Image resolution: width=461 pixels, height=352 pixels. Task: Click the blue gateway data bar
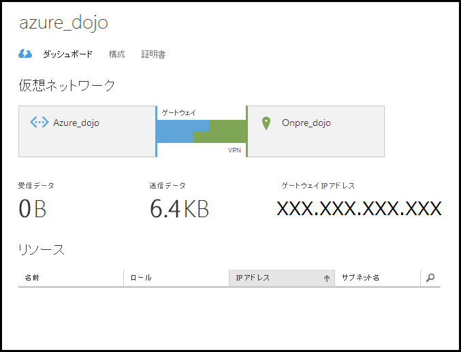coord(174,130)
